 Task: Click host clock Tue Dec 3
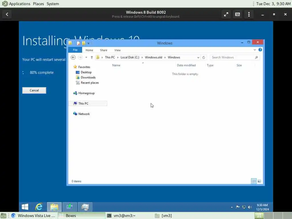point(273,4)
